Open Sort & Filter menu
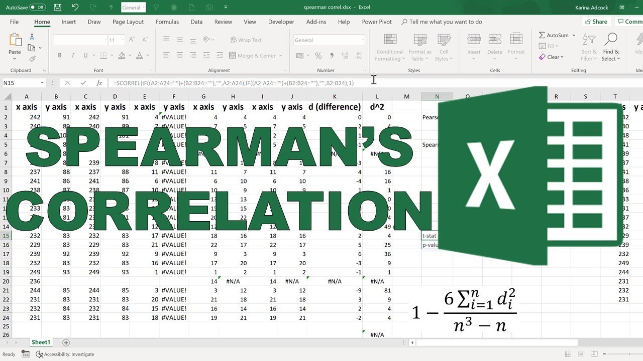The height and width of the screenshot is (361, 643). coord(589,48)
